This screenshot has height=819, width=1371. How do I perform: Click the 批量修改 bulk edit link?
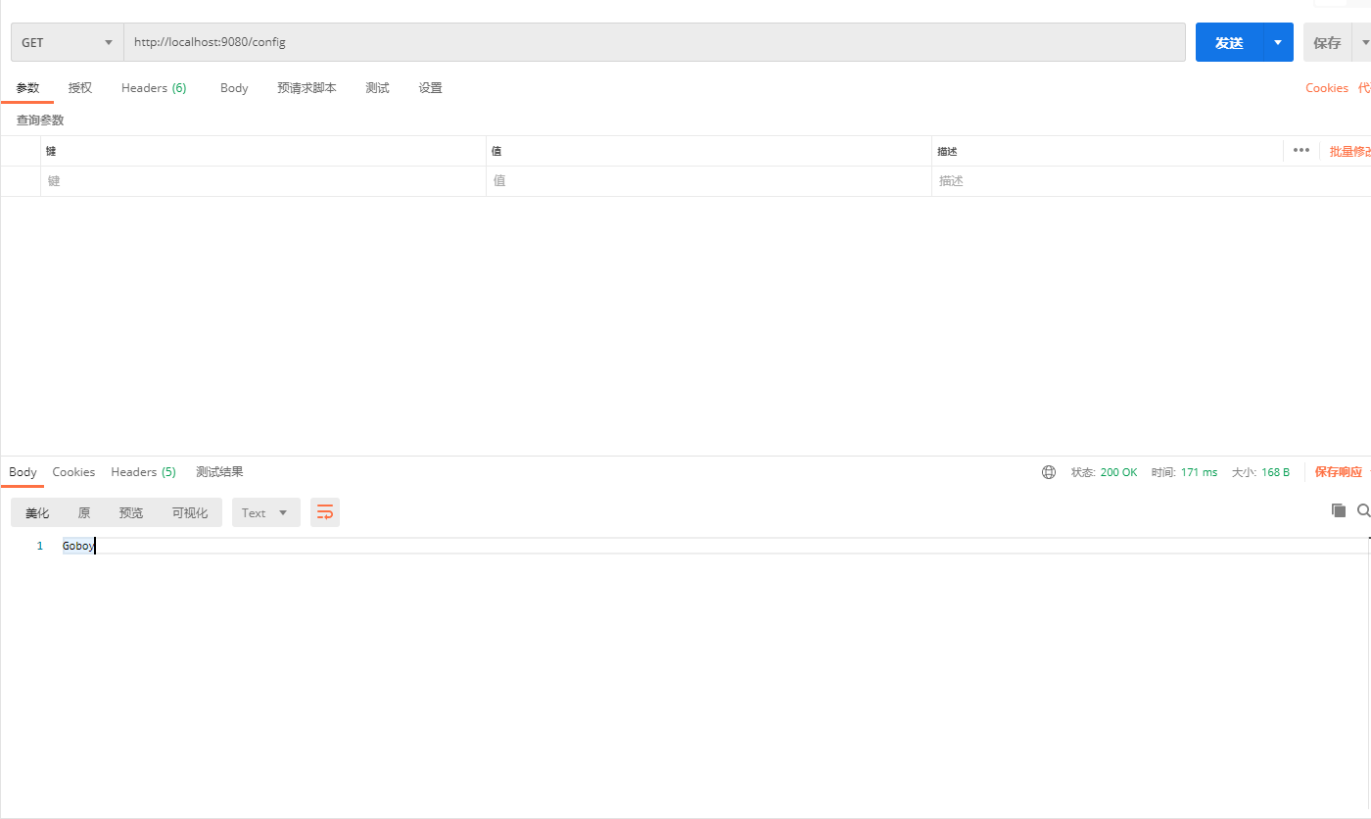click(1349, 151)
